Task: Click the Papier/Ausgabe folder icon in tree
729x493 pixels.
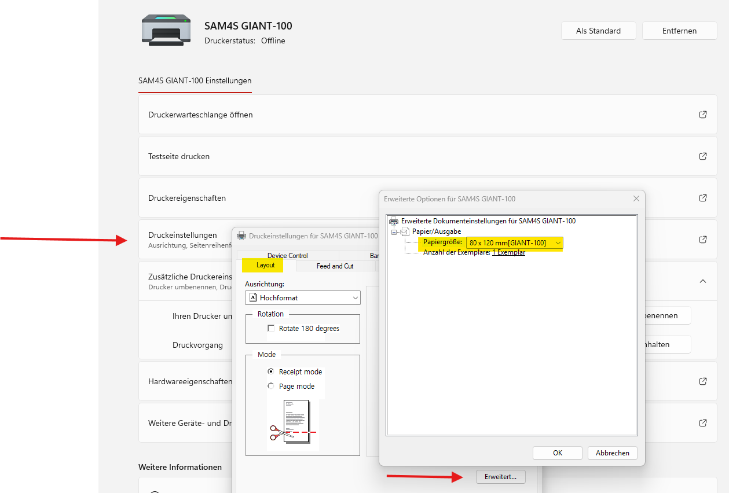Action: (405, 231)
